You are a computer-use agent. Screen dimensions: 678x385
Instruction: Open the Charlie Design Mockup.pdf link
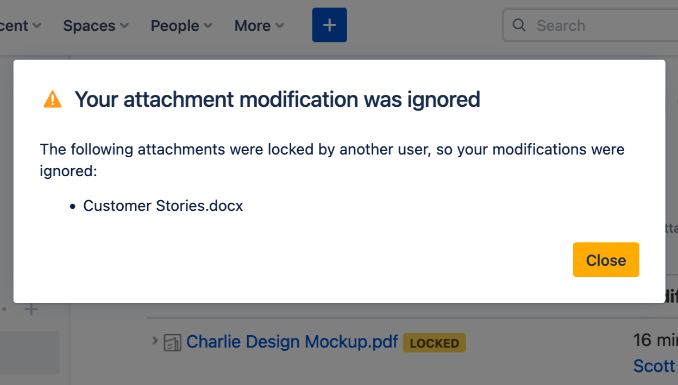coord(292,342)
